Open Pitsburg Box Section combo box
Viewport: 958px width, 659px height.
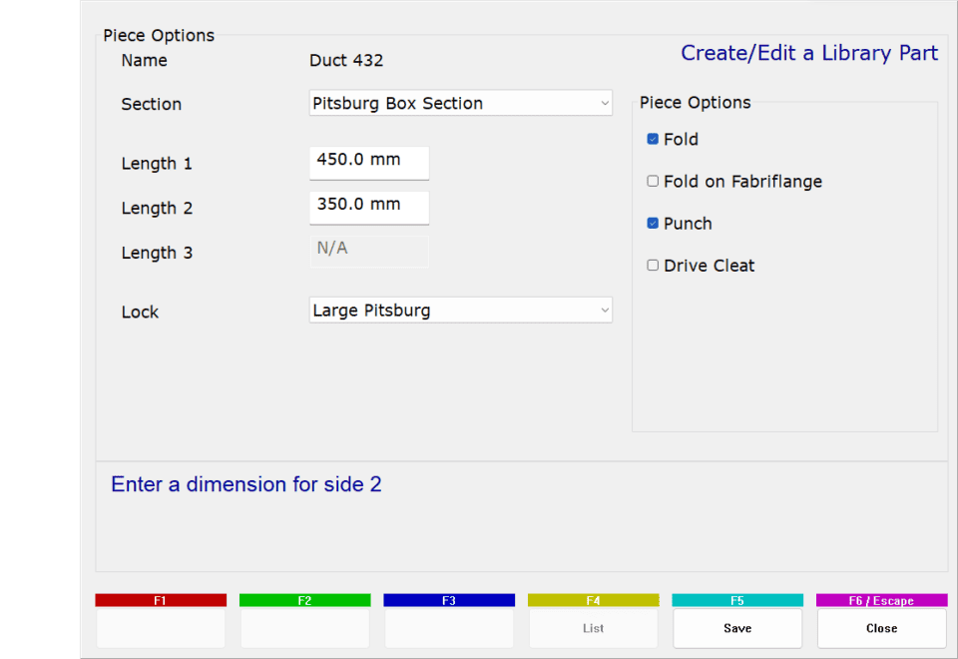coord(459,103)
